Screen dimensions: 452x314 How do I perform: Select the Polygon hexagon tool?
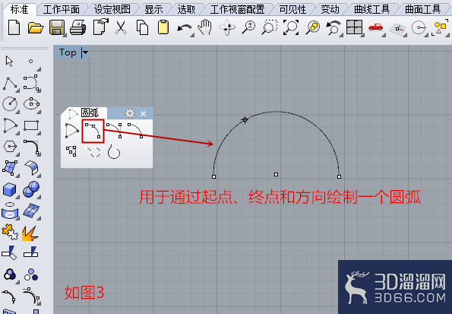click(x=10, y=147)
